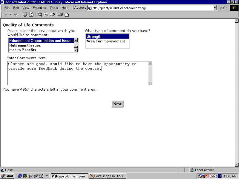Choose Area For Improvement comment type
Image resolution: width=239 pixels, height=179 pixels.
pyautogui.click(x=108, y=41)
